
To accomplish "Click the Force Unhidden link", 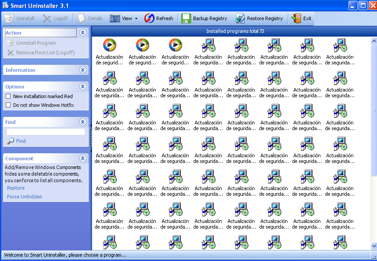I will 24,197.
